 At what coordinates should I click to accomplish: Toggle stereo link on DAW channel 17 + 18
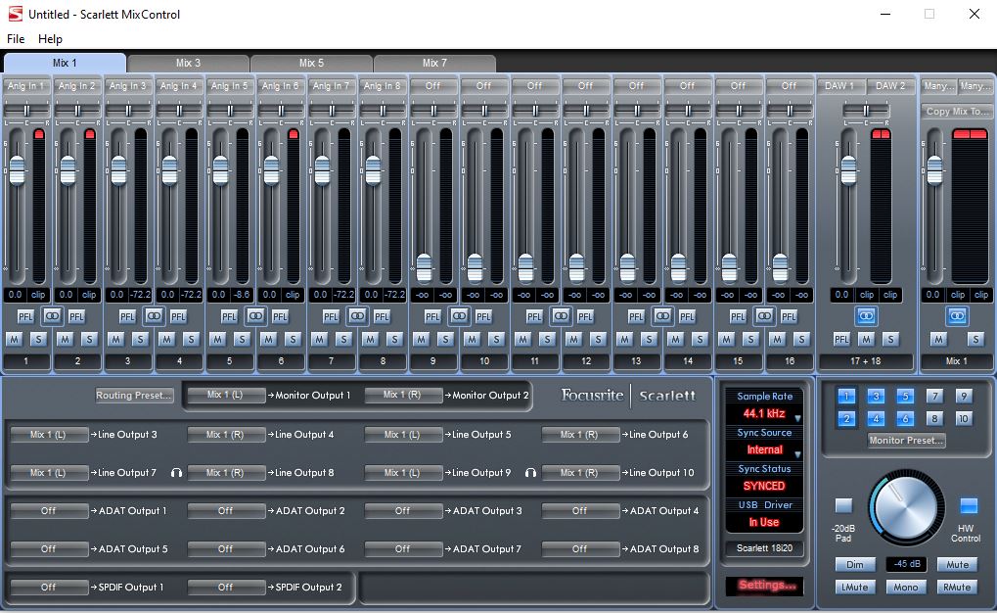[866, 315]
